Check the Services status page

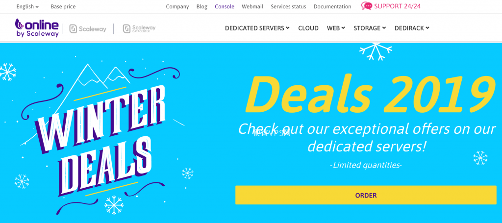[288, 6]
